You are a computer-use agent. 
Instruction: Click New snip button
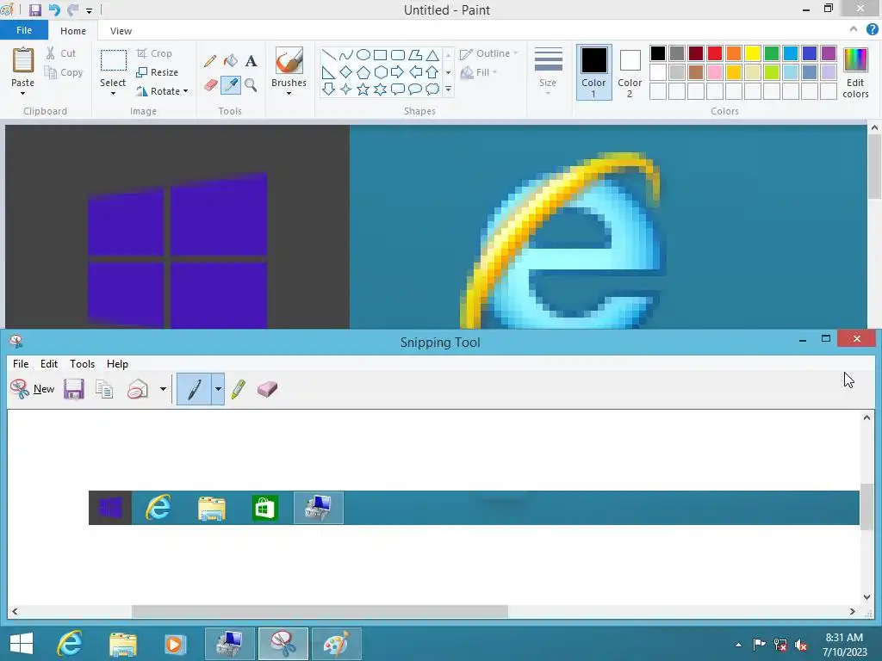point(32,389)
